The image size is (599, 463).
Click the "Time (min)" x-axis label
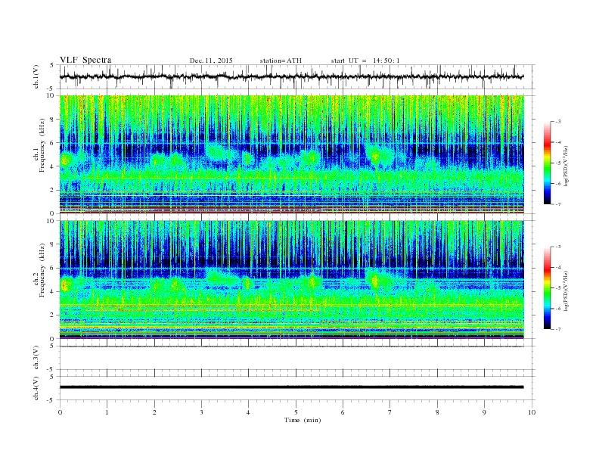pos(303,420)
